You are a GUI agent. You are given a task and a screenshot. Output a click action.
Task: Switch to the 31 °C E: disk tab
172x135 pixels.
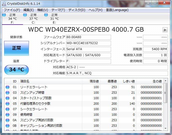54,19
